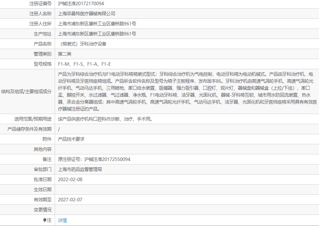
Task: Click the 注册人住所 label
Action: point(40,24)
